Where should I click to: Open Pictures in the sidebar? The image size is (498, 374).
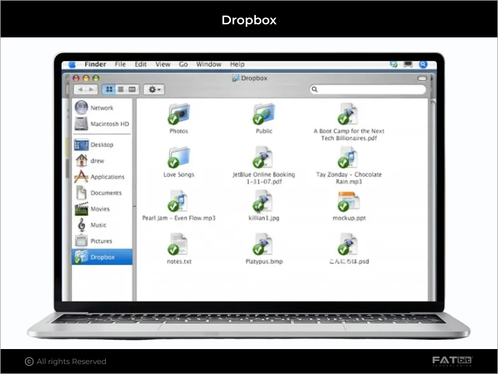(x=102, y=241)
